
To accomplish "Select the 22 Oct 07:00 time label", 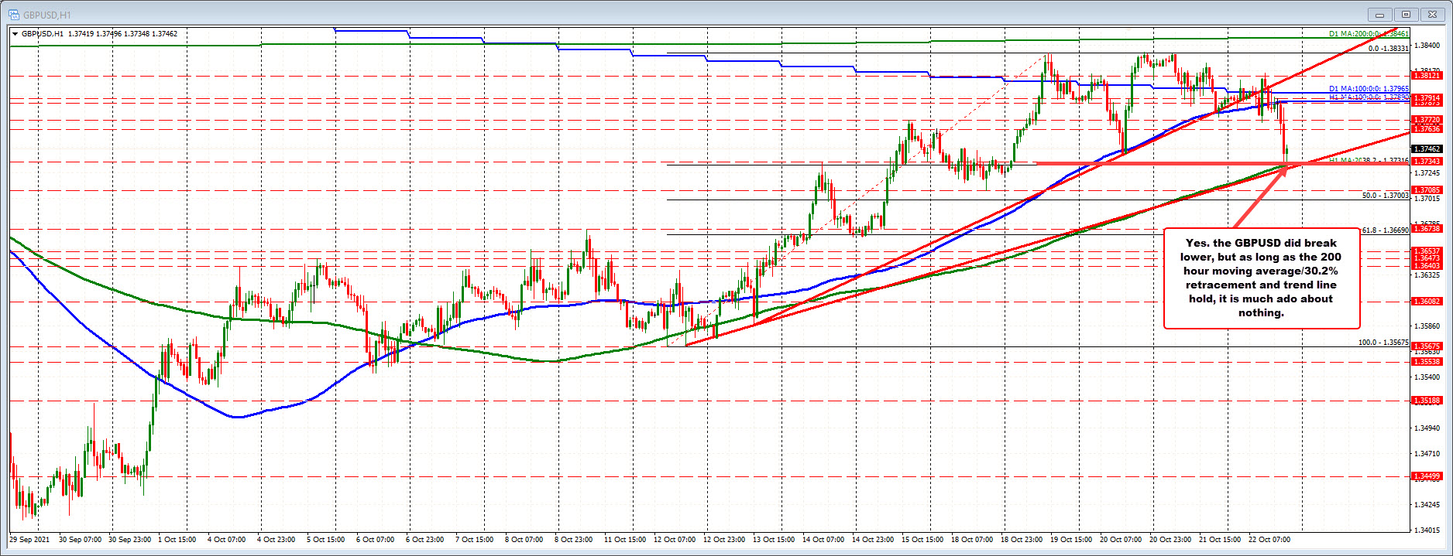I will tap(1267, 540).
